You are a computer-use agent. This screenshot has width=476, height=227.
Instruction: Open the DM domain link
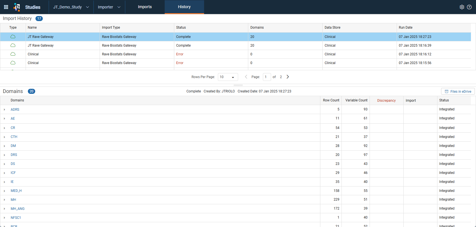[13, 146]
